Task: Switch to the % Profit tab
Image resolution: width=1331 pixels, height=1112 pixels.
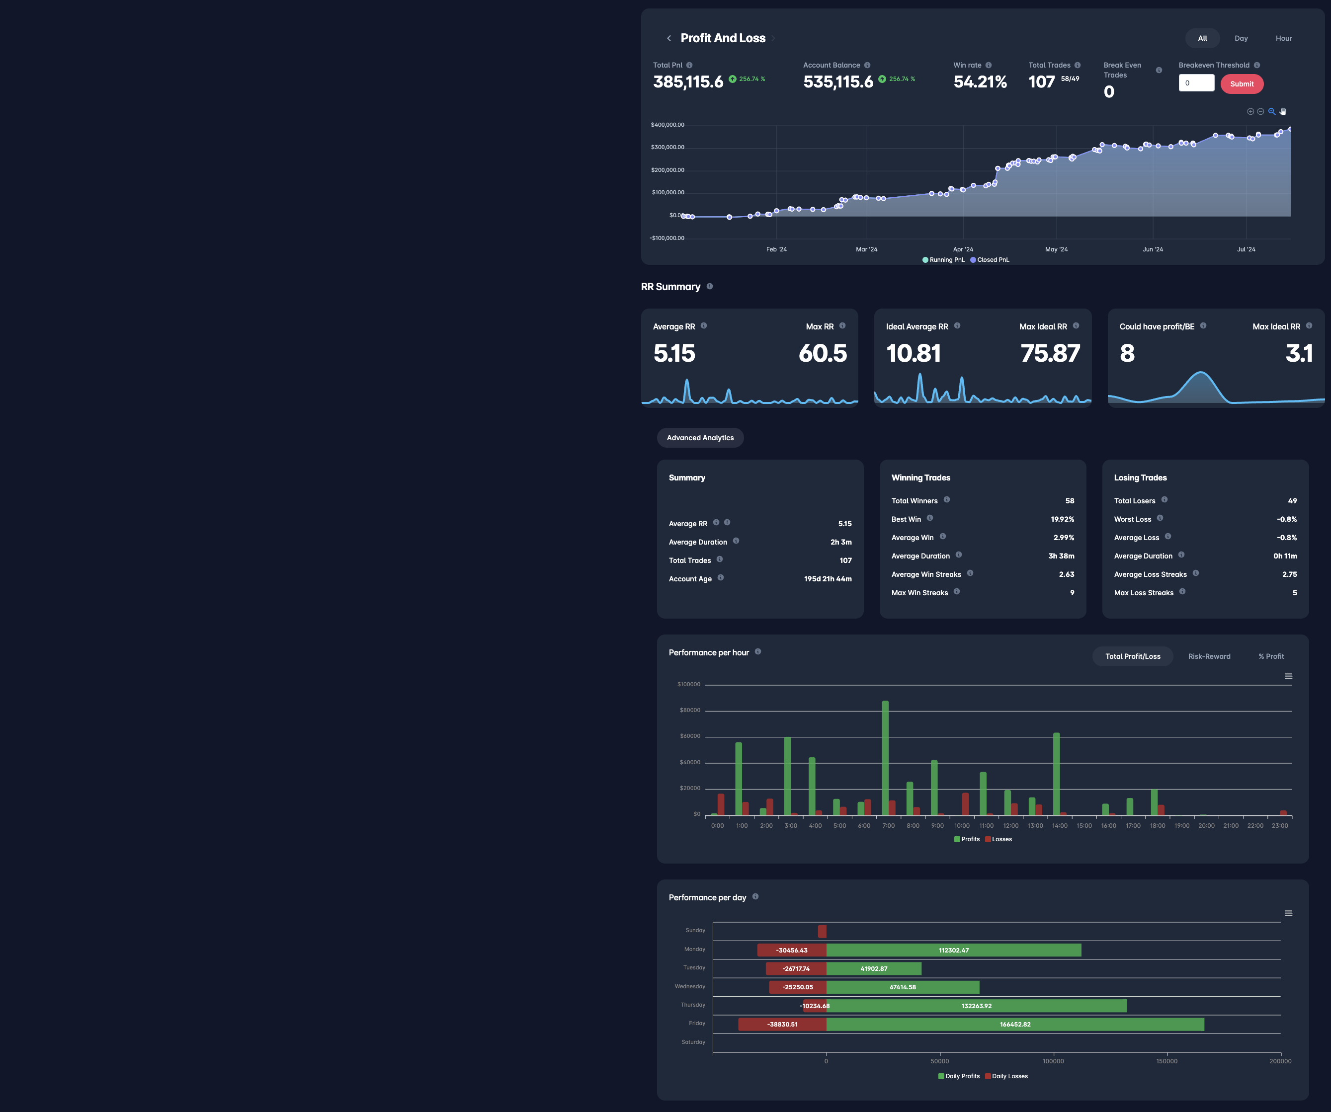Action: 1271,656
